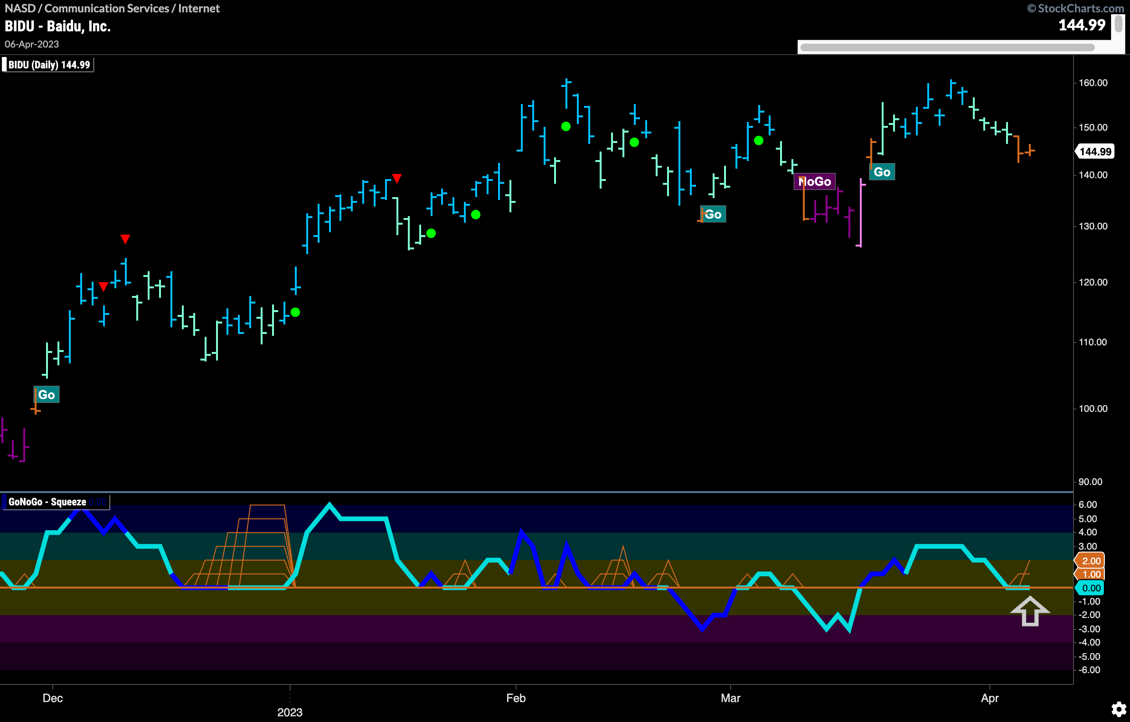Click the 144.99 current price tag on axis

pos(1095,152)
